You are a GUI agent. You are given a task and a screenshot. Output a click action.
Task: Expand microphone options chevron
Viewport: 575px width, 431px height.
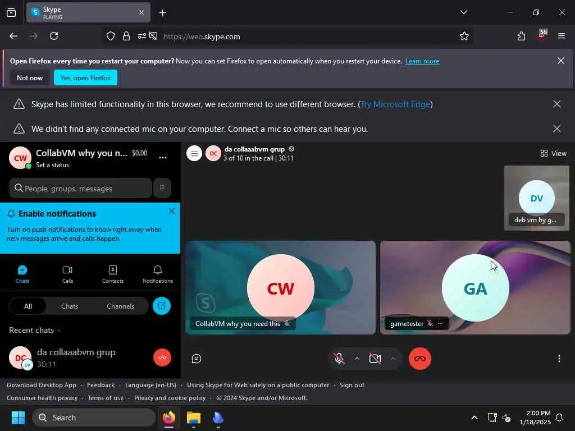[357, 359]
